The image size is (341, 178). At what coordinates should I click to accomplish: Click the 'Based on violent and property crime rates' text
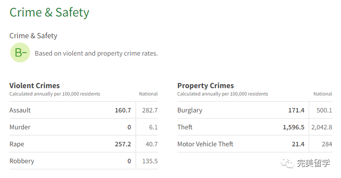(96, 53)
